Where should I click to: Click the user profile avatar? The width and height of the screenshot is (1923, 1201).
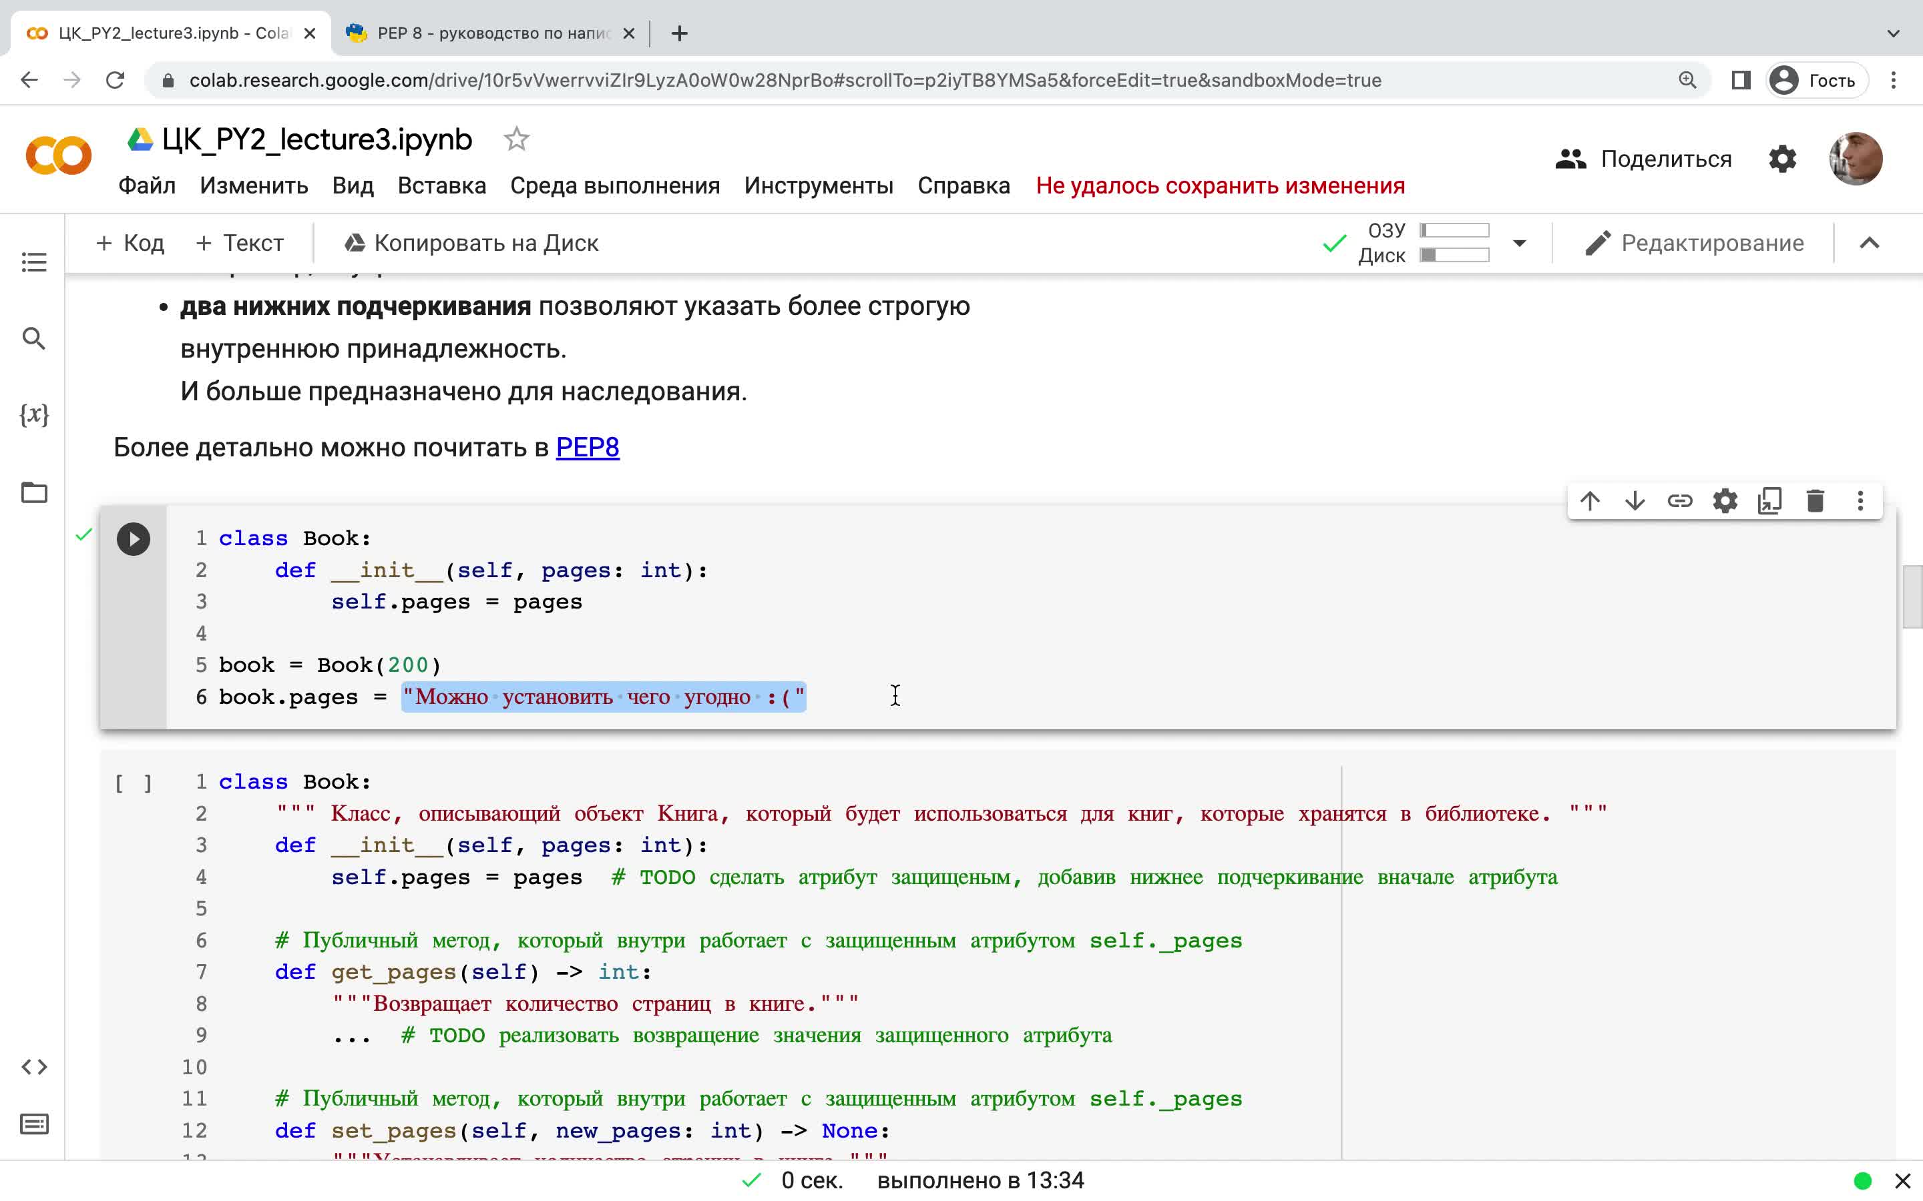click(1856, 159)
